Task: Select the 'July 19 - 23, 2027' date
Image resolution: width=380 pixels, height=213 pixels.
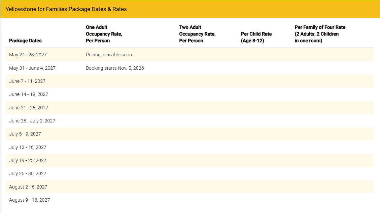Action: pos(28,160)
